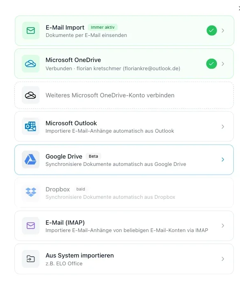Click the Immer aktiv badge

click(103, 27)
